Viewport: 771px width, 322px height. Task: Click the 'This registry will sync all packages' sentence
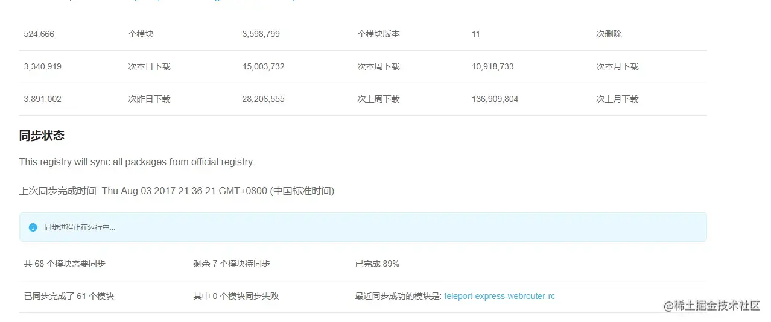137,162
